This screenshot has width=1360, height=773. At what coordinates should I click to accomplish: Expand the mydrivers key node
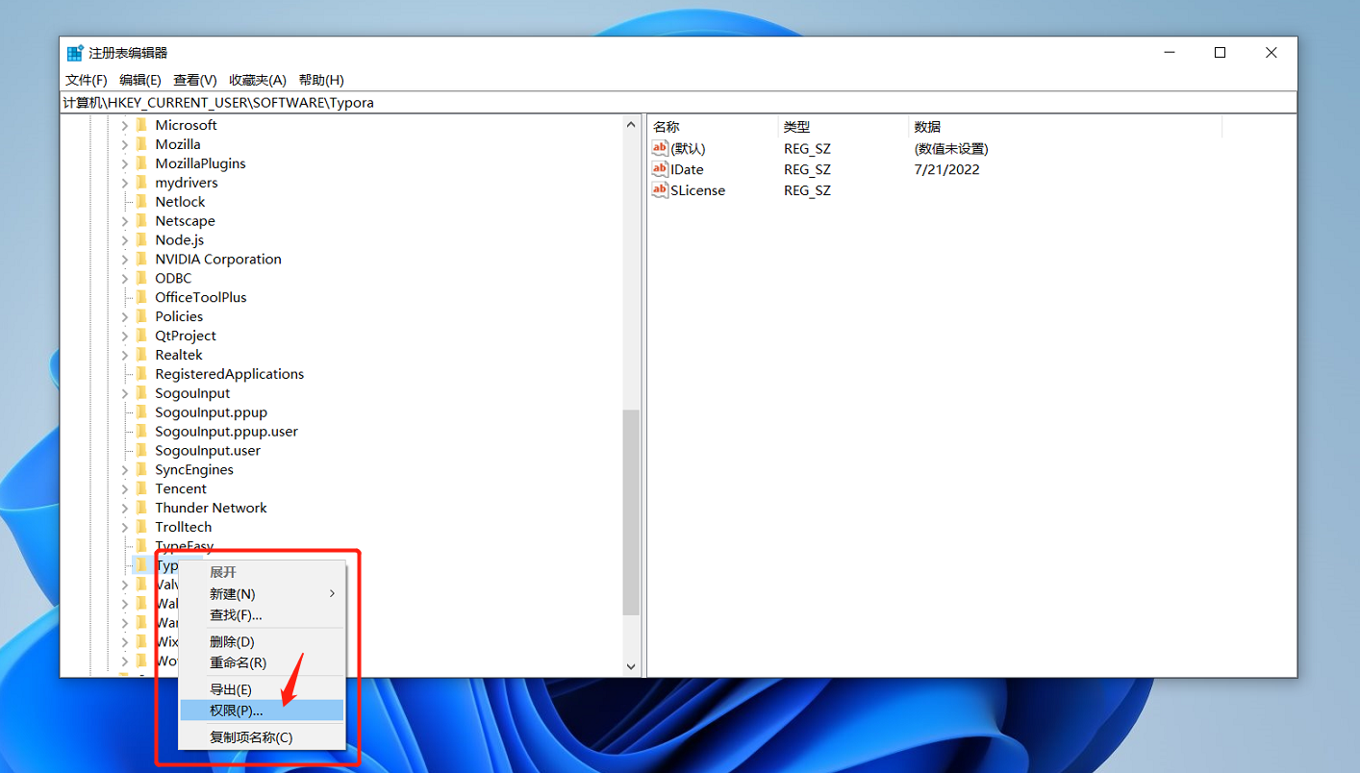point(125,183)
